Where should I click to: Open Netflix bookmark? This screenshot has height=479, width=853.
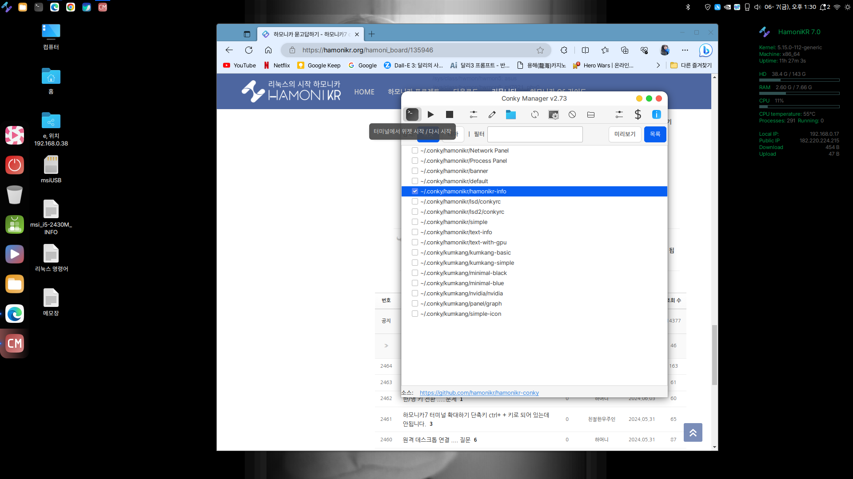[x=277, y=65]
